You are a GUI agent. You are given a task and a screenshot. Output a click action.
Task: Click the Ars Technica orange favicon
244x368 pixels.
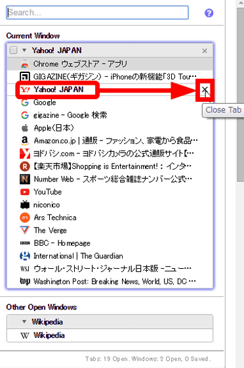point(24,218)
